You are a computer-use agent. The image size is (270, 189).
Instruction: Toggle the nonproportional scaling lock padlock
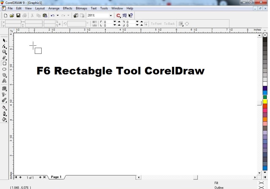59,24
